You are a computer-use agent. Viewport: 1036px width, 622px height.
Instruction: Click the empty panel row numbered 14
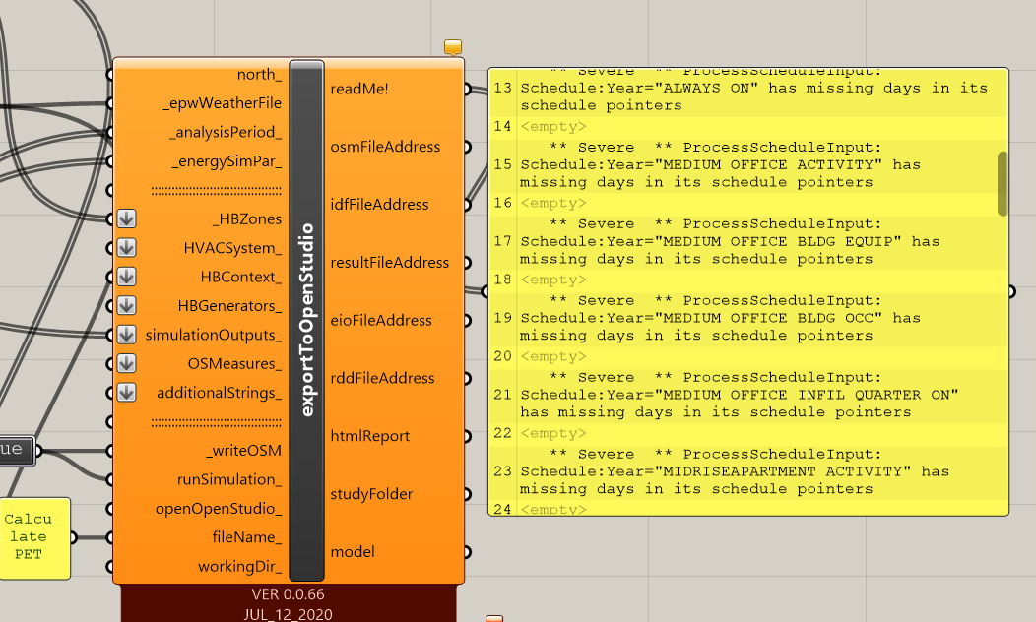[x=748, y=127]
